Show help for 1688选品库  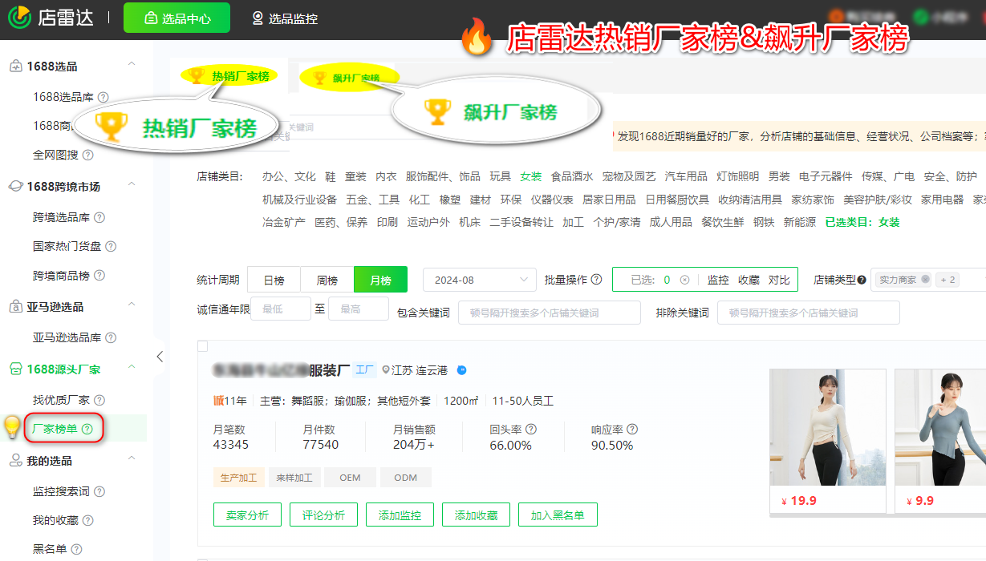pyautogui.click(x=103, y=97)
